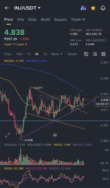
Task: Tap the MA(200): 5.001 label
Action: tap(36, 61)
